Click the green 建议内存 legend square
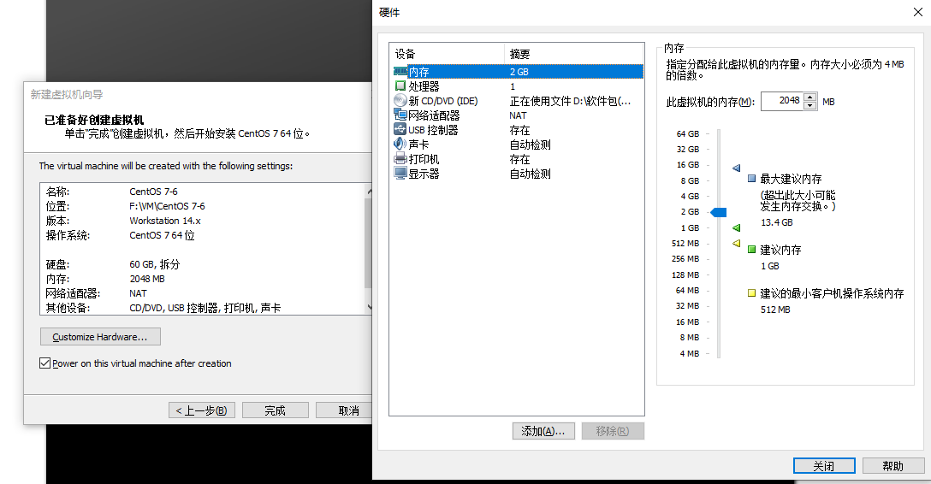Screen dimensions: 931x484 tap(751, 250)
